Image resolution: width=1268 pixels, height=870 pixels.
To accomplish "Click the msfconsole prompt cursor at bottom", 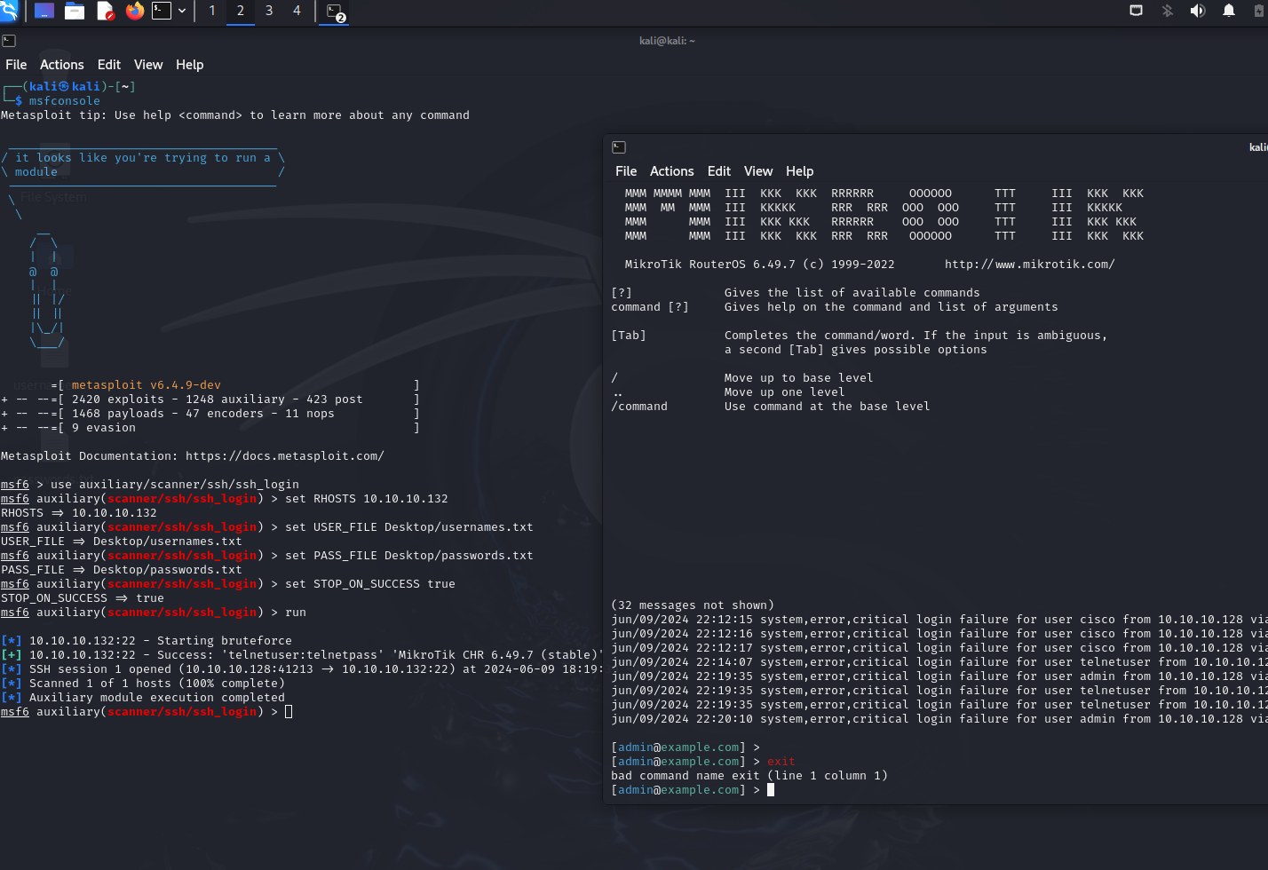I will (289, 712).
